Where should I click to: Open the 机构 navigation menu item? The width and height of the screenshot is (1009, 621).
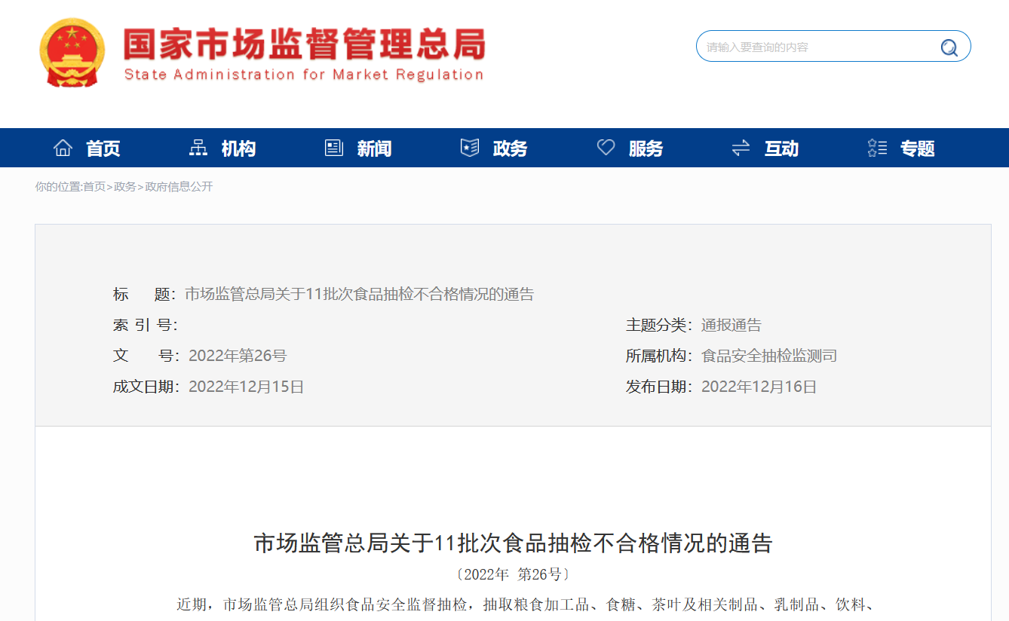click(x=239, y=148)
